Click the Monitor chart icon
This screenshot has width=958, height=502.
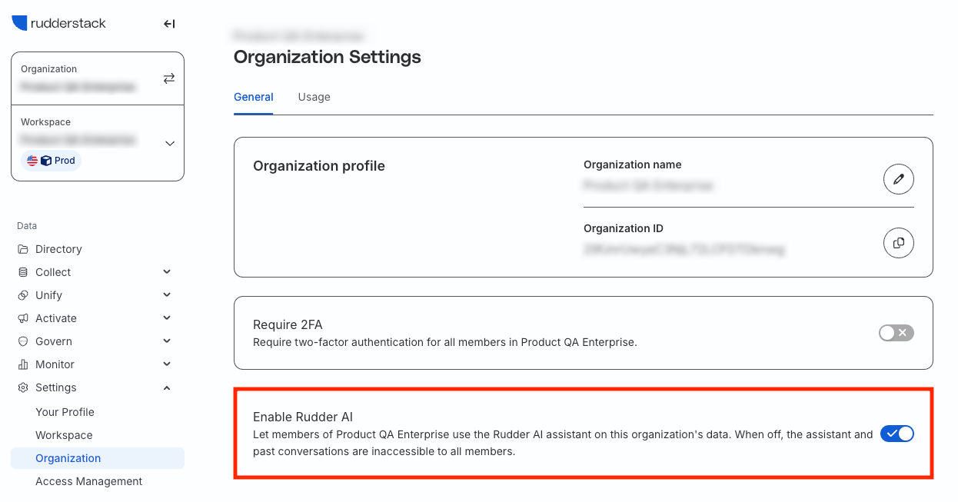[22, 364]
